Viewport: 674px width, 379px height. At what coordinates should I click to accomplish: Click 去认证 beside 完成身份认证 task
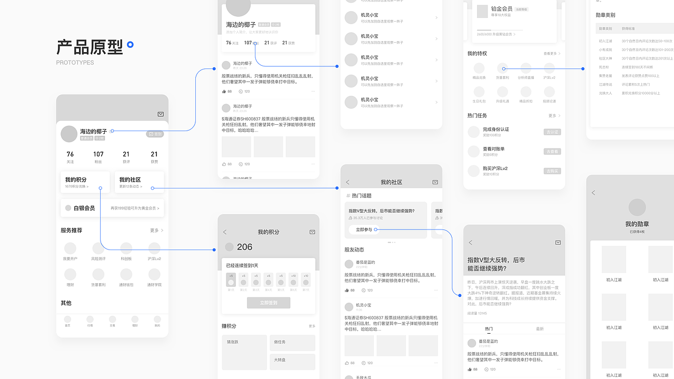(x=552, y=132)
